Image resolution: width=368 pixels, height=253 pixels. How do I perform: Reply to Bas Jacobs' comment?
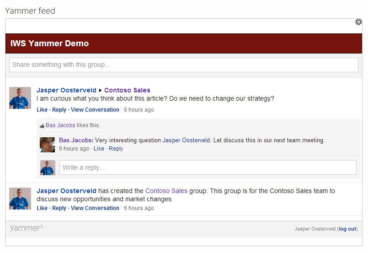tap(116, 149)
